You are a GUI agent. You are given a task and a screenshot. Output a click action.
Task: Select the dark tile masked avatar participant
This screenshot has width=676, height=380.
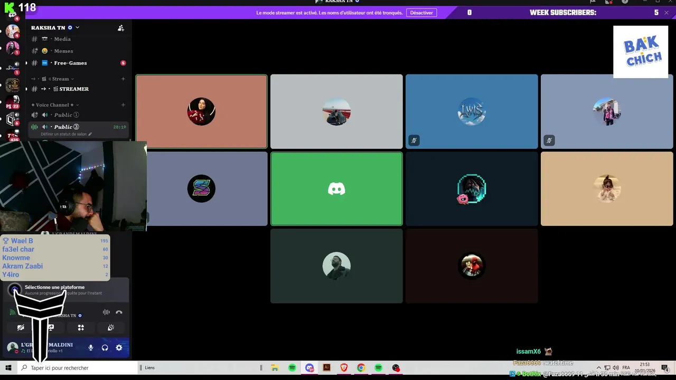[x=472, y=188]
